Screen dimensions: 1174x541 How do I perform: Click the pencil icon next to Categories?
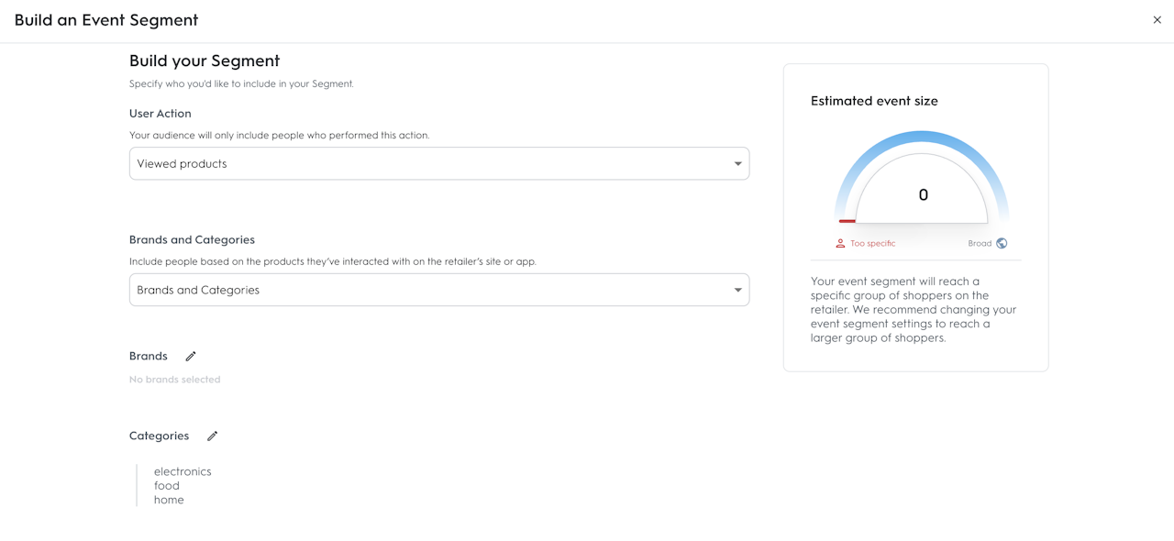(x=212, y=436)
